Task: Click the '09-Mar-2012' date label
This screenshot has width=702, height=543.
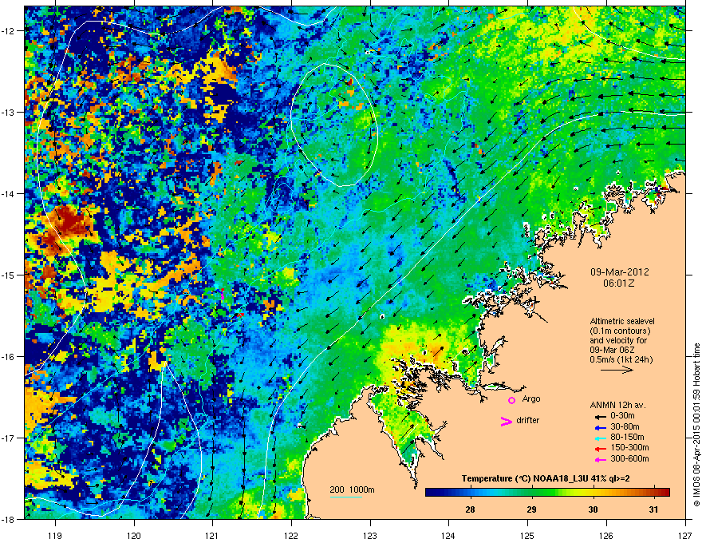Action: pos(619,272)
